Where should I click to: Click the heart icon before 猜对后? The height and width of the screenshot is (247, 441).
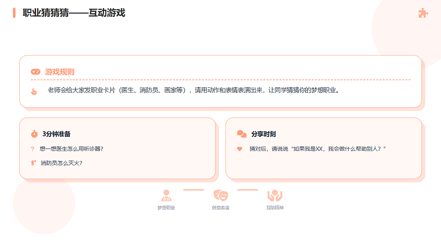pos(240,149)
